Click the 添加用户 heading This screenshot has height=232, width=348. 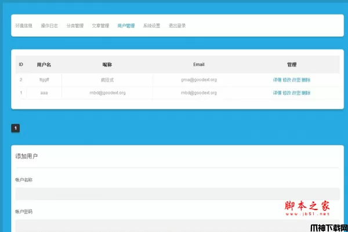(27, 156)
